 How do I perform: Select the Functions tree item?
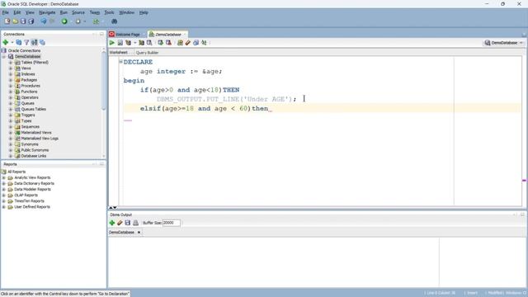pyautogui.click(x=29, y=92)
